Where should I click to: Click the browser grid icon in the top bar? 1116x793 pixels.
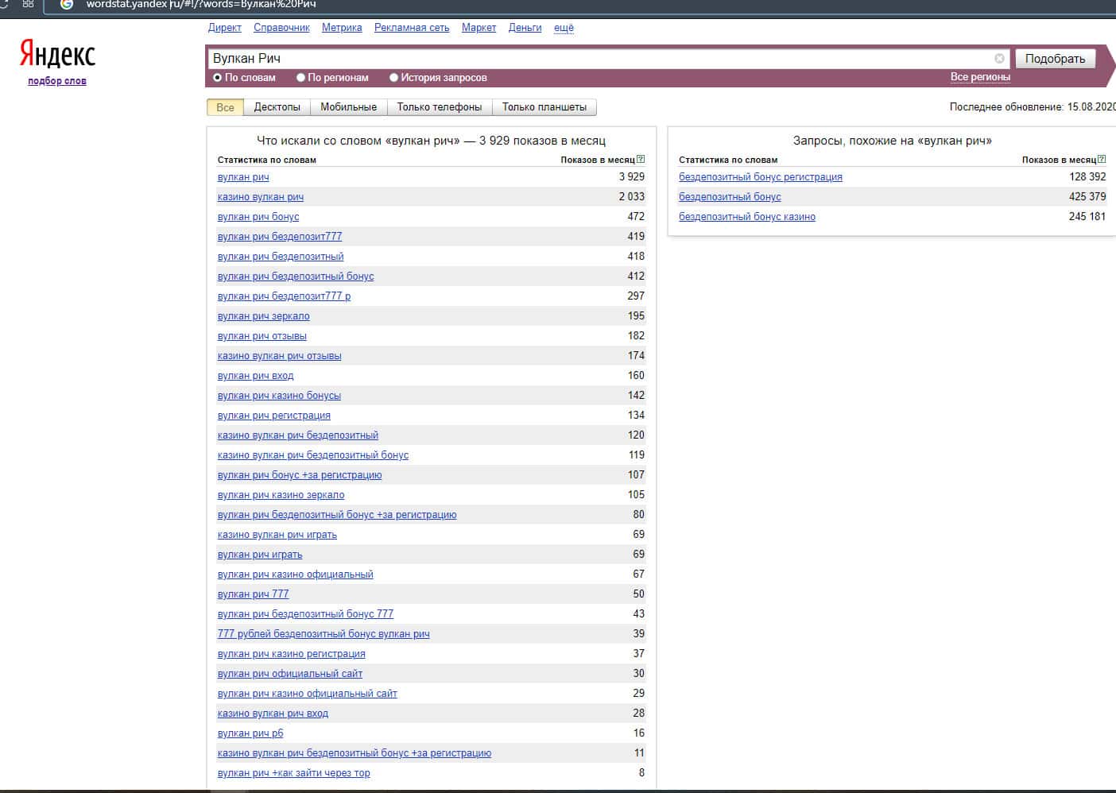pyautogui.click(x=29, y=4)
